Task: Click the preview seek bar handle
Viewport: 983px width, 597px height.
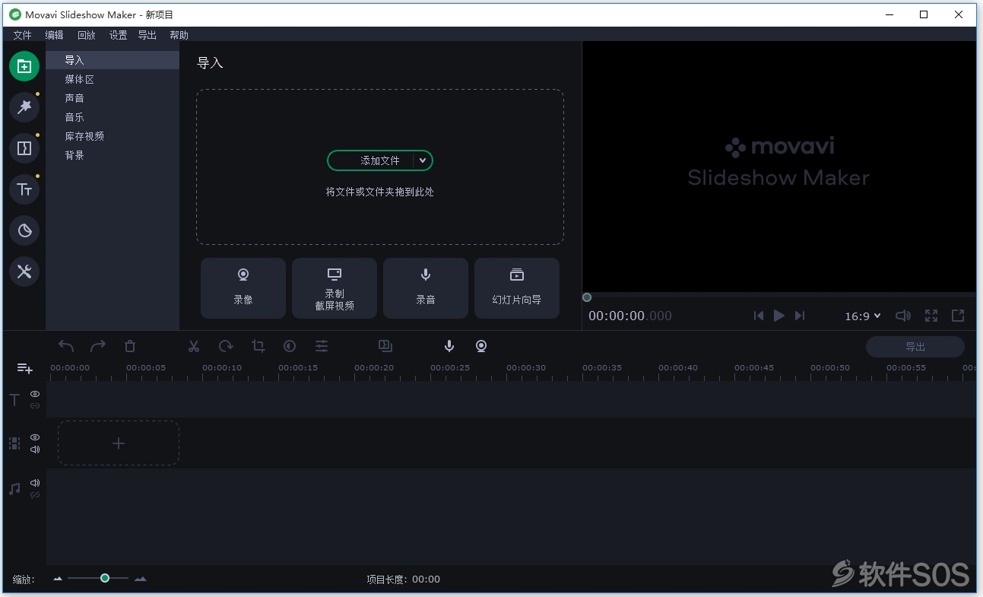Action: point(587,297)
